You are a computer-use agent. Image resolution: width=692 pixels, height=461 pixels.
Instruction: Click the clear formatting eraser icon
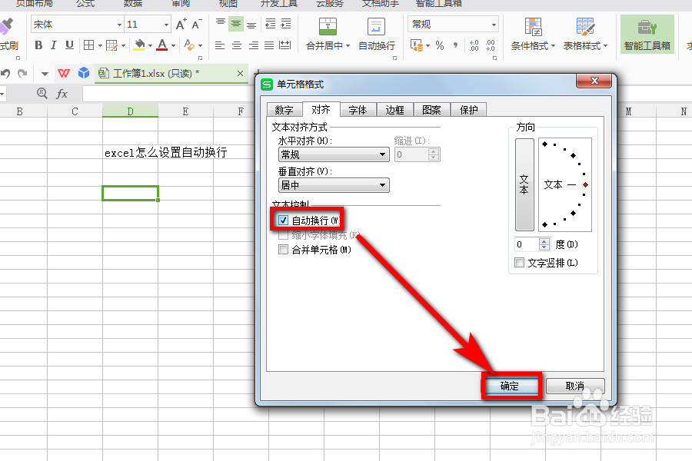[x=189, y=45]
